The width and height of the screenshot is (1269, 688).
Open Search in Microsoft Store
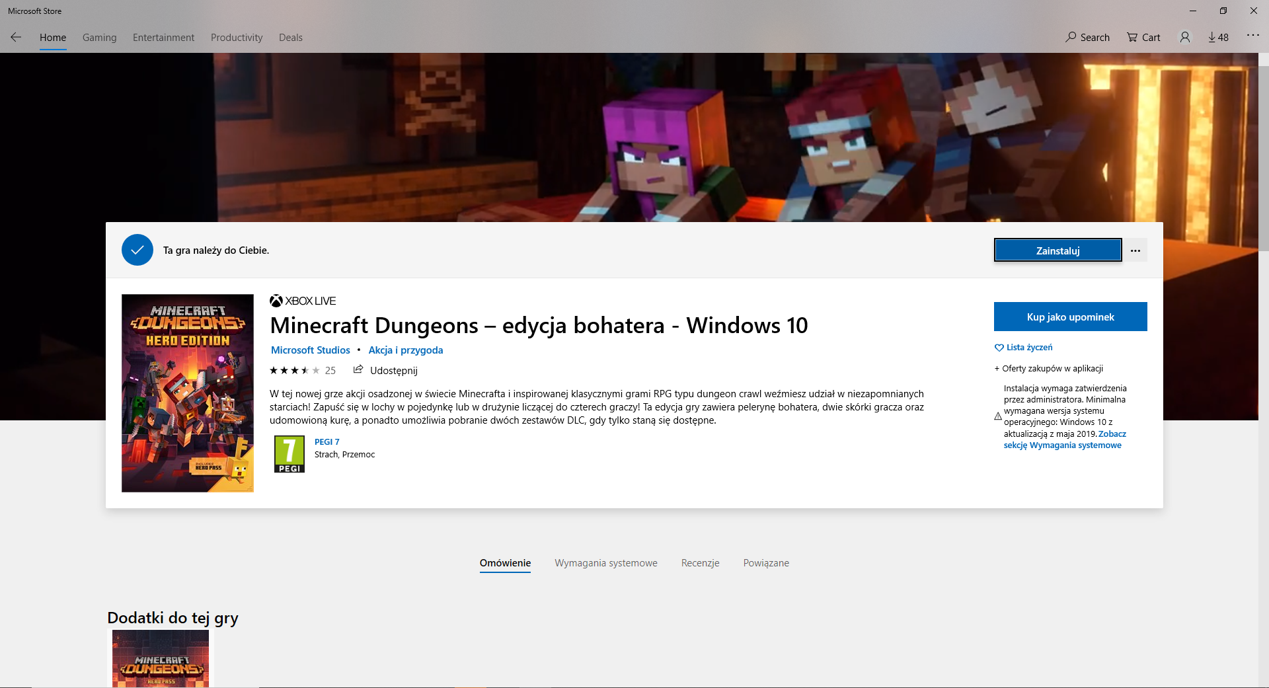click(1087, 37)
